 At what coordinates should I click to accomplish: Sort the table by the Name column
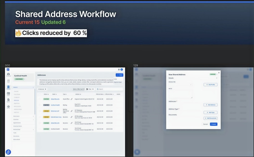pyautogui.click(x=54, y=94)
